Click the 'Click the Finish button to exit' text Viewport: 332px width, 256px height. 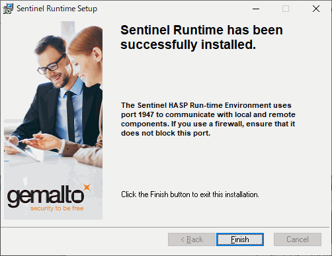click(x=190, y=194)
